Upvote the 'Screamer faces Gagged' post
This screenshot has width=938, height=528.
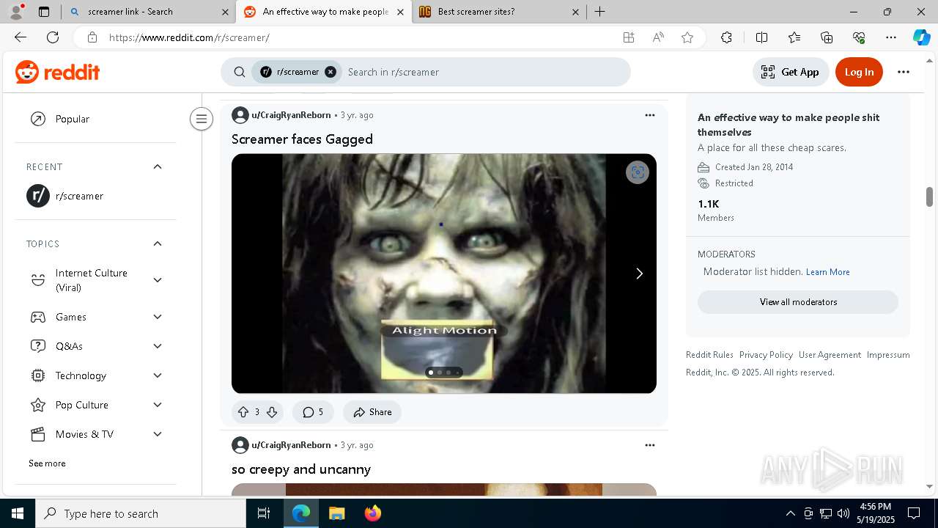[243, 412]
